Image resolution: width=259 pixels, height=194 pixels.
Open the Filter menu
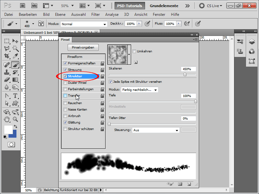pyautogui.click(x=96, y=15)
